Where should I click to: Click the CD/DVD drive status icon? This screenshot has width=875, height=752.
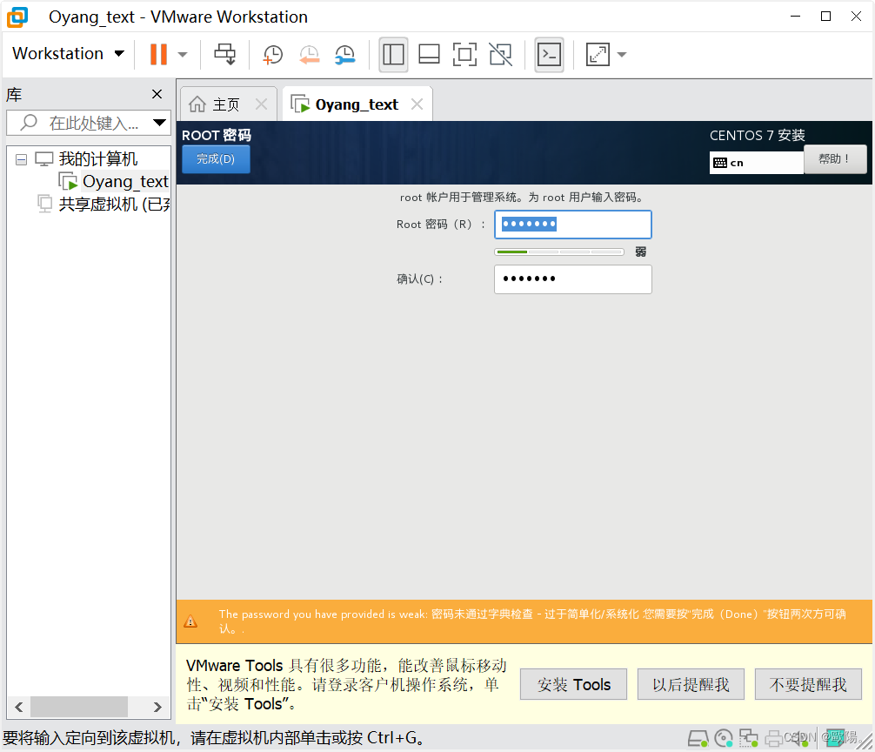(724, 739)
